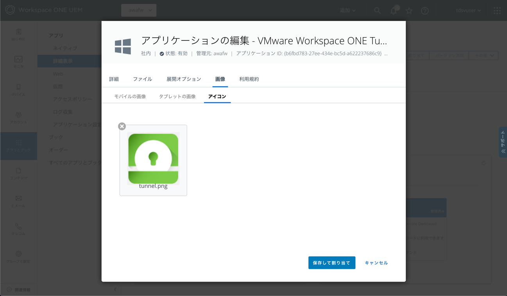Click the search magnifier icon
507x296 pixels.
(377, 11)
